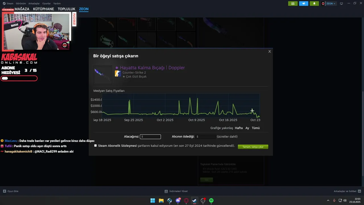Open the notifications bell button
The height and width of the screenshot is (205, 364).
[x=314, y=3]
